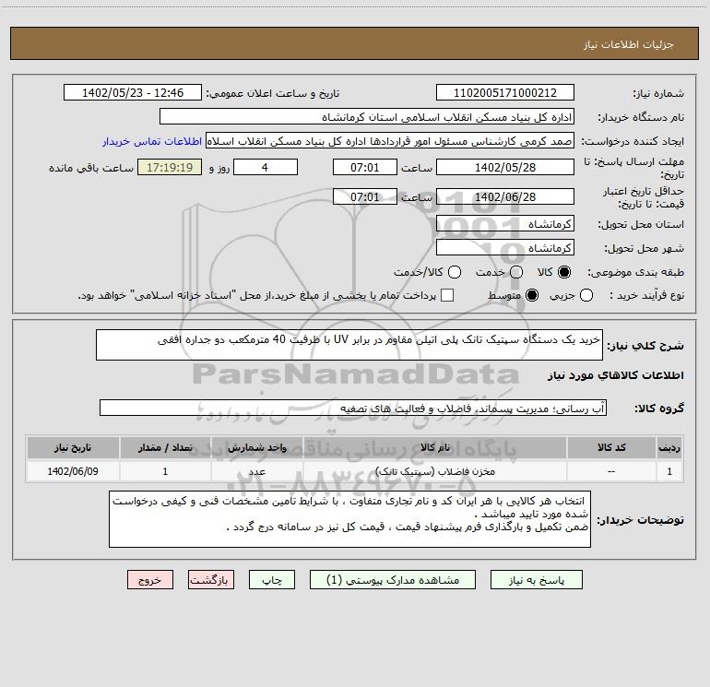Click the response deadline date 1402/05/28
This screenshot has width=710, height=687.
(505, 167)
